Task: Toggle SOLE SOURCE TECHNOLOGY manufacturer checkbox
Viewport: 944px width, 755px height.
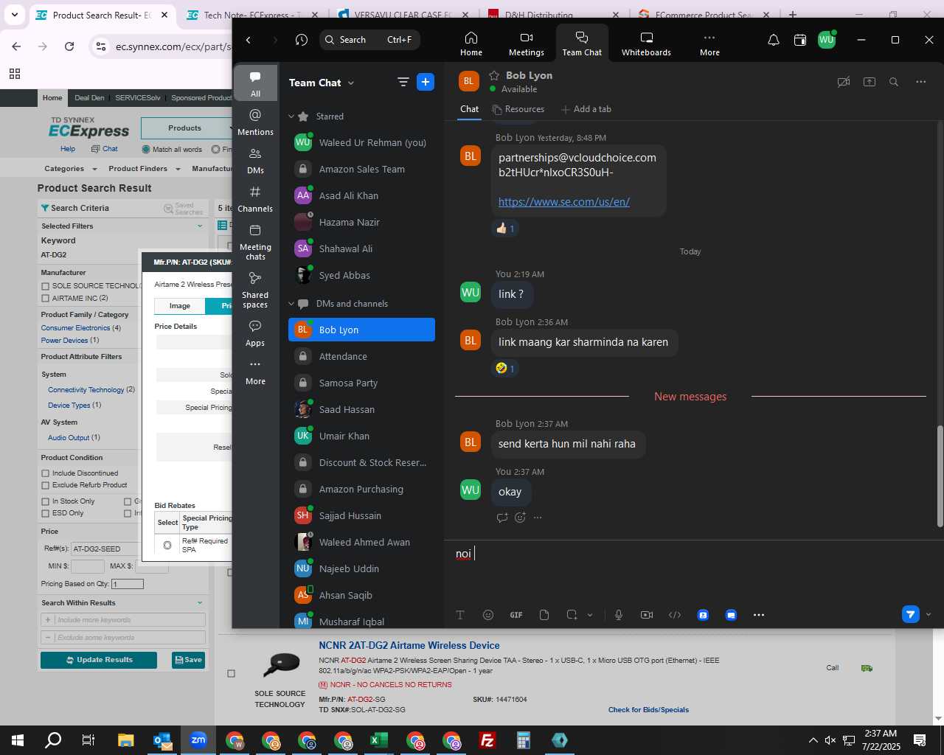Action: [x=46, y=286]
